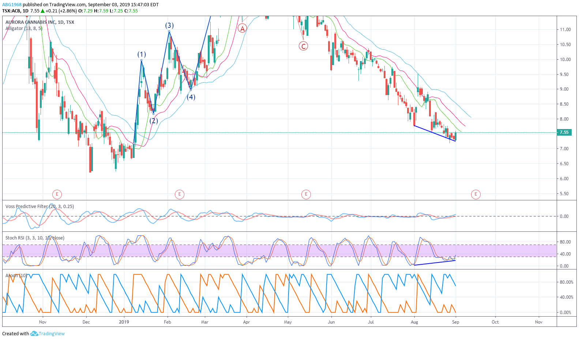The height and width of the screenshot is (340, 579).
Task: Select the circled C wave label
Action: (x=303, y=46)
